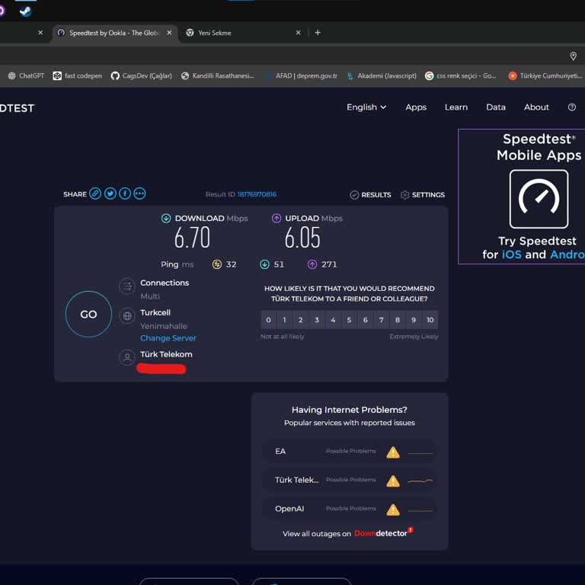Open the Apps menu
Viewport: 585px width, 585px height.
[x=416, y=107]
